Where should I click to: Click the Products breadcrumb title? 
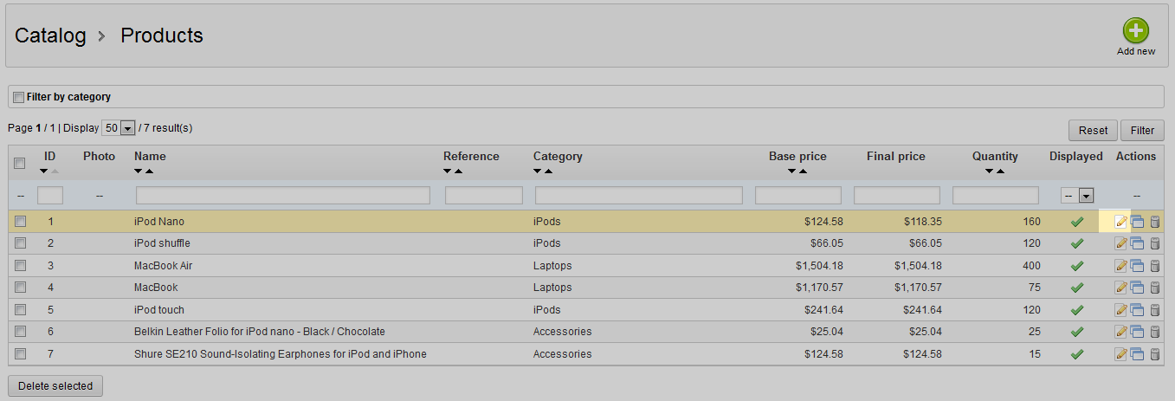tap(162, 36)
